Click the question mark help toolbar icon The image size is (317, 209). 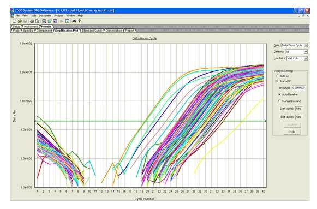80,21
